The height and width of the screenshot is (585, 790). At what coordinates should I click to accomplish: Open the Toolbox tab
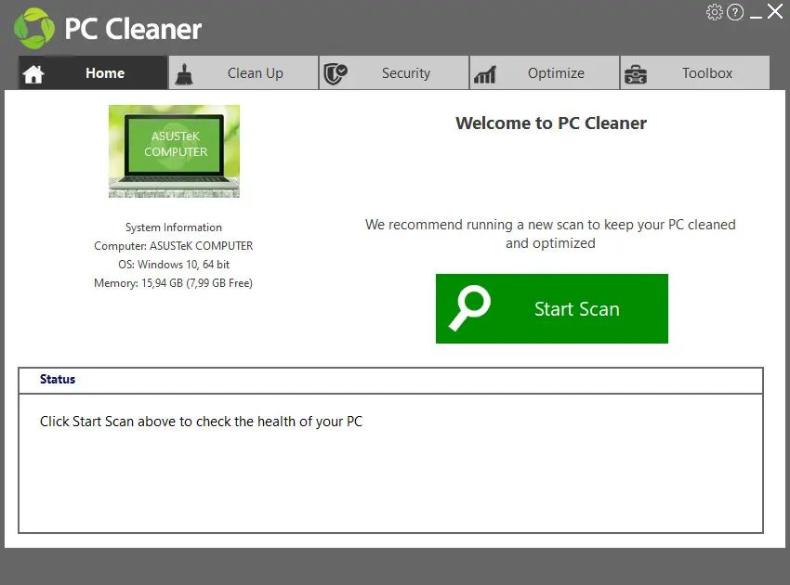click(706, 72)
